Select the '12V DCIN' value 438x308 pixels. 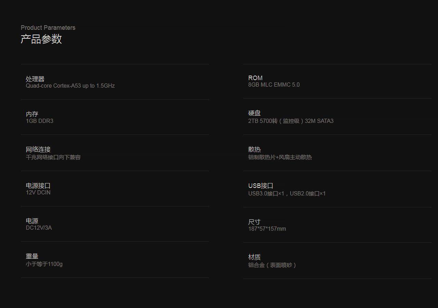click(38, 193)
